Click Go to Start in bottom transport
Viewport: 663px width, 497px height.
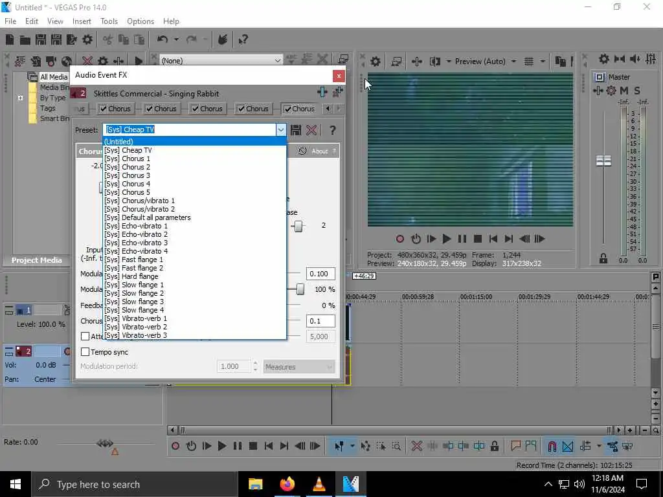pyautogui.click(x=269, y=446)
